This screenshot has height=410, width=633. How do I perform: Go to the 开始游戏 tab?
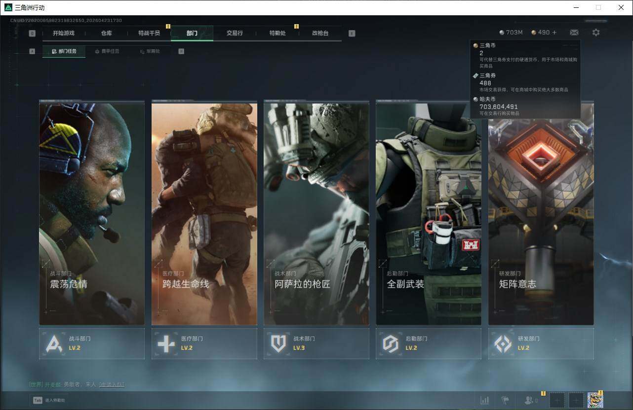(63, 33)
